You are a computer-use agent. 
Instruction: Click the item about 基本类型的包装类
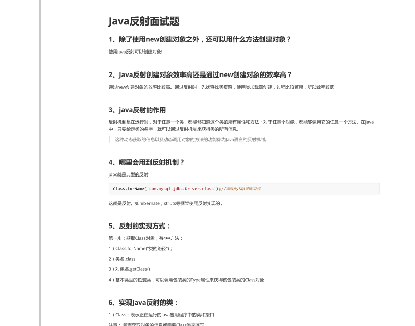186,280
